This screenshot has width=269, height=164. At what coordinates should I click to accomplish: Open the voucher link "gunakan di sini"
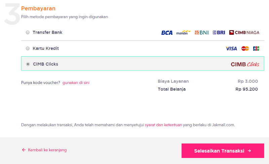(x=76, y=83)
